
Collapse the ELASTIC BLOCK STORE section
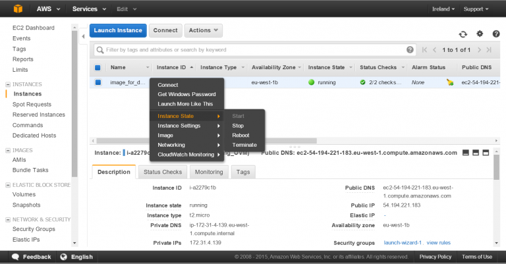click(8, 185)
